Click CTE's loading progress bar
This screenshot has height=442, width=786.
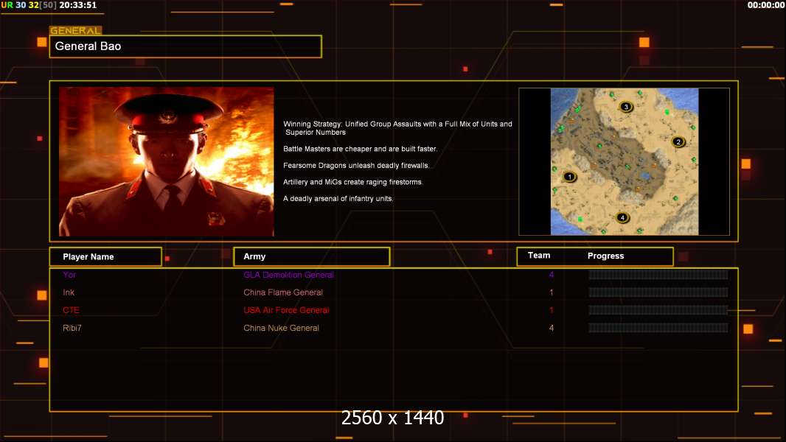[x=658, y=310]
